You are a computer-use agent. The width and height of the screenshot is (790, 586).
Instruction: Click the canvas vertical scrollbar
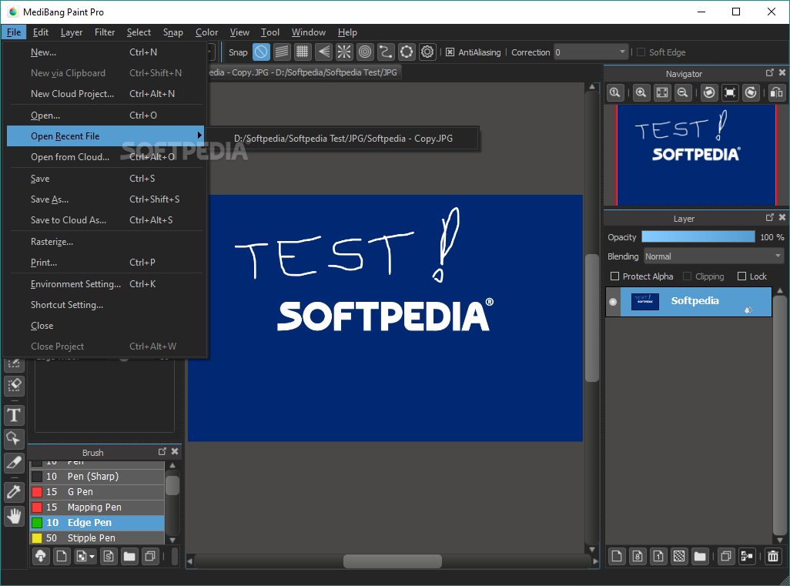coord(592,319)
